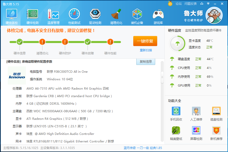Click the circular temperature gauge
228x152 pixels.
point(177,44)
